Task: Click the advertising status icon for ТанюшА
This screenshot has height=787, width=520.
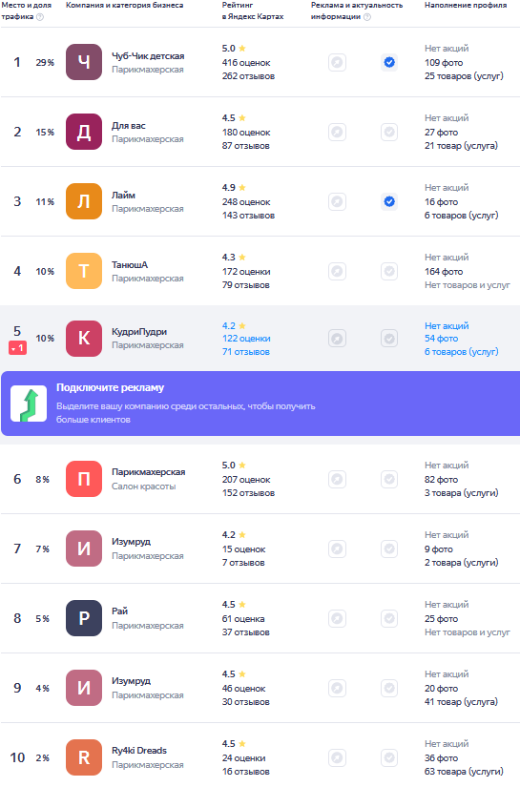Action: tap(338, 271)
